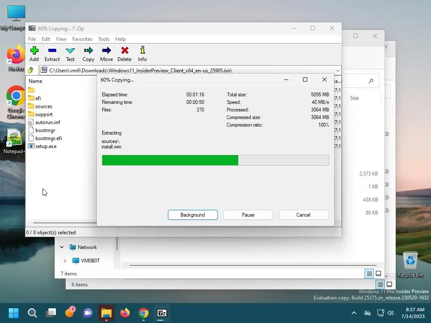Click the 7-Zip taskbar icon
The height and width of the screenshot is (323, 431).
[x=162, y=313]
